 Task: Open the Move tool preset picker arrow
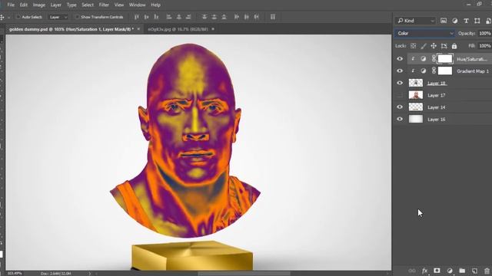pyautogui.click(x=8, y=18)
